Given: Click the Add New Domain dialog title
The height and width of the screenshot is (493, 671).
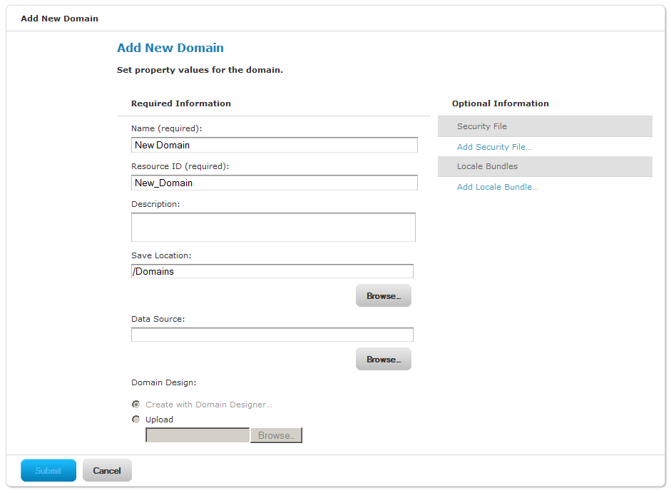Looking at the screenshot, I should point(59,19).
